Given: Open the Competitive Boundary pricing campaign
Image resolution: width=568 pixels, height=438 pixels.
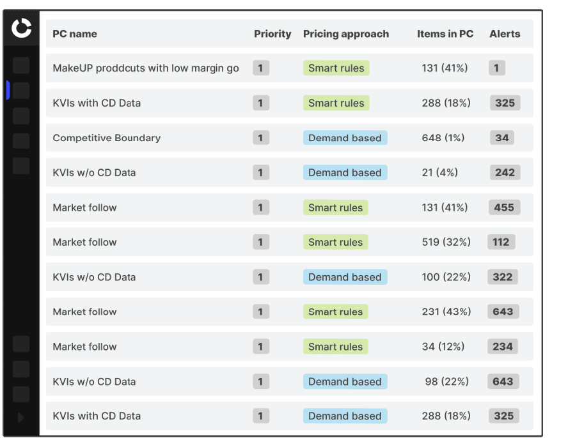Looking at the screenshot, I should coord(107,138).
